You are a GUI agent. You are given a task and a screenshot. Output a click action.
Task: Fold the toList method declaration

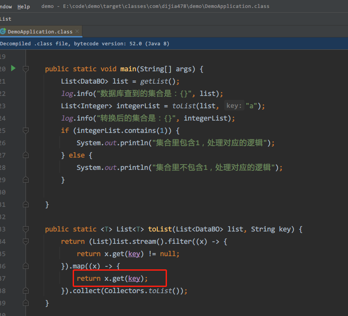click(x=26, y=229)
